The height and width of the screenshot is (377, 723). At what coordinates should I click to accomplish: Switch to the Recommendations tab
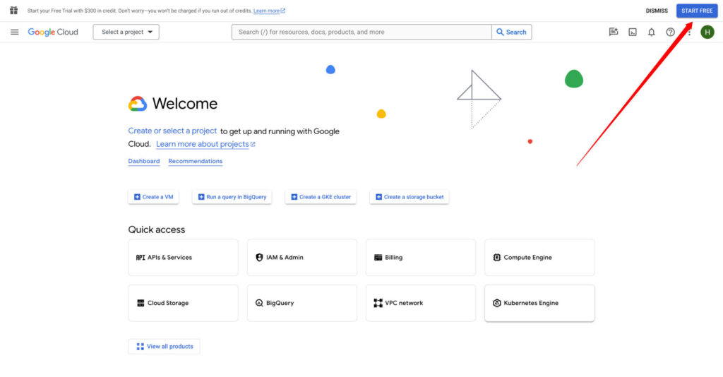click(x=195, y=161)
